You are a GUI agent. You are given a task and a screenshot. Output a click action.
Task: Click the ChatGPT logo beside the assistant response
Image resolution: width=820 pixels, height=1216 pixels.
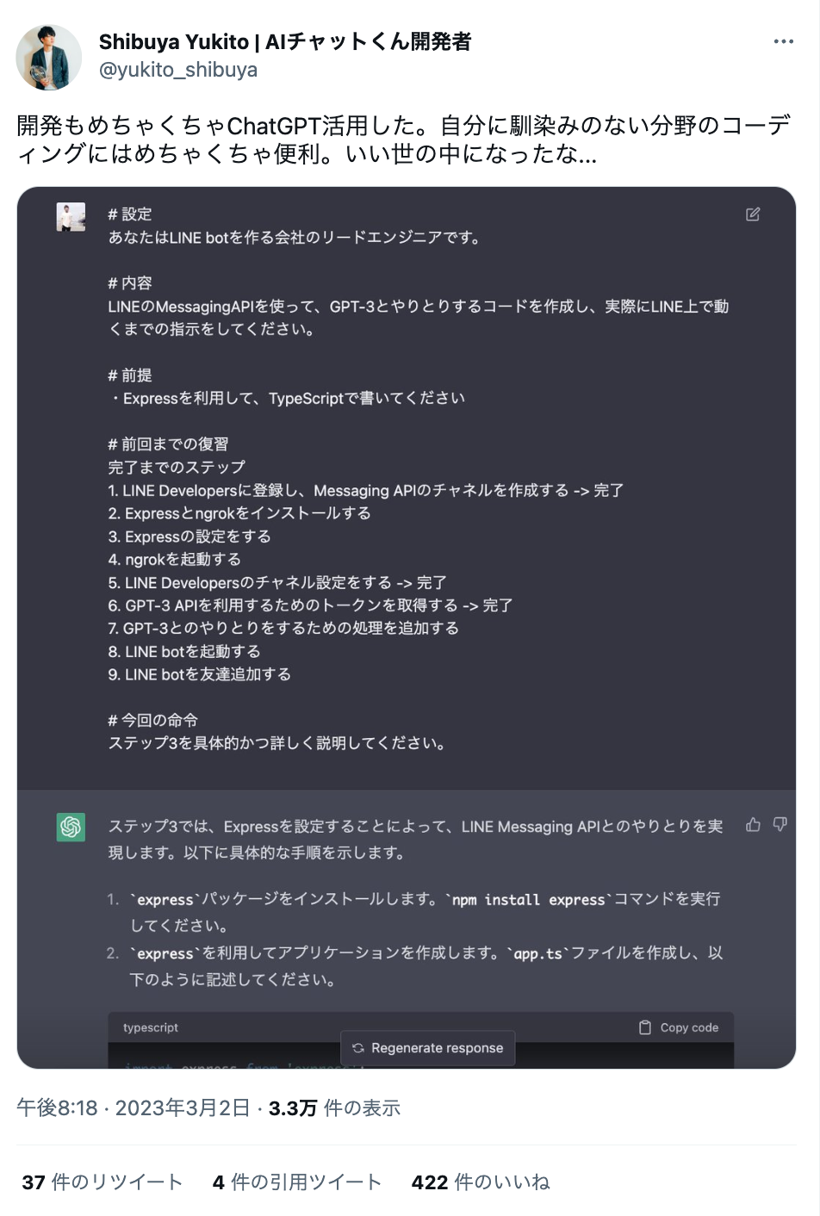point(69,827)
